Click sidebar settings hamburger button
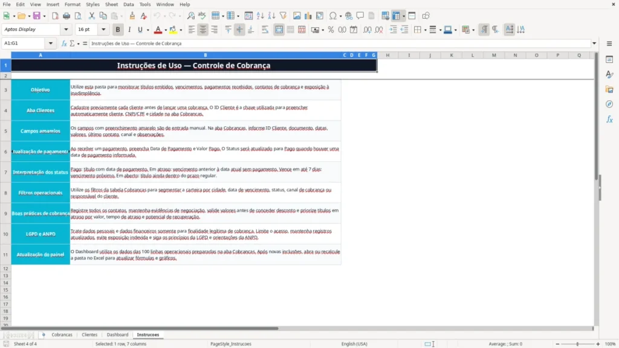619x348 pixels. click(609, 43)
